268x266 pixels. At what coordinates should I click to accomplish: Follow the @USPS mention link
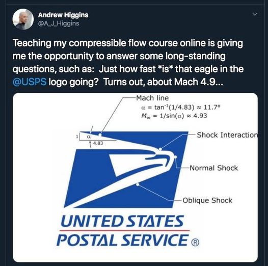click(30, 82)
